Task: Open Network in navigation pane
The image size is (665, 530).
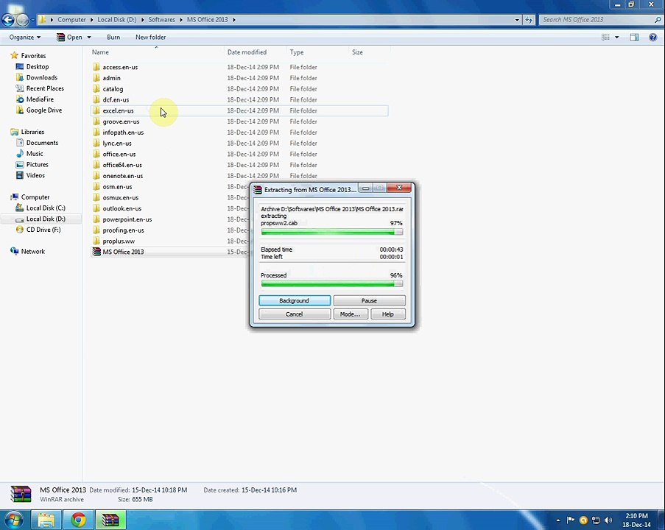Action: pyautogui.click(x=32, y=252)
